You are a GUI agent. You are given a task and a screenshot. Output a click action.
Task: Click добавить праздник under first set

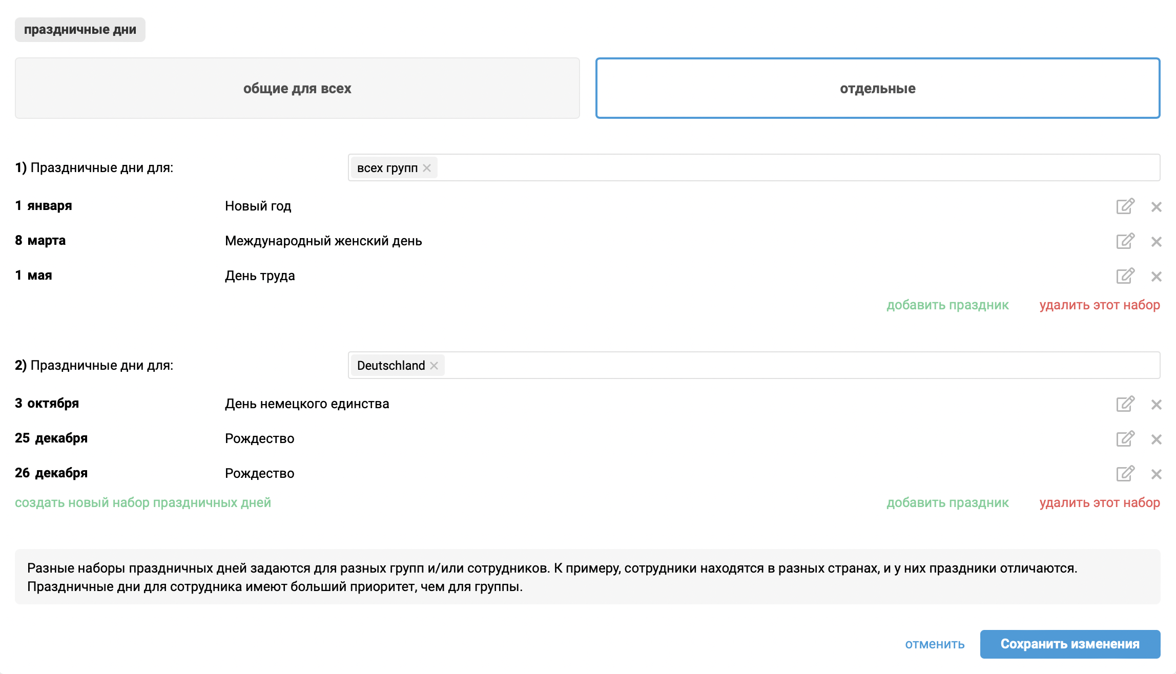[x=947, y=305]
